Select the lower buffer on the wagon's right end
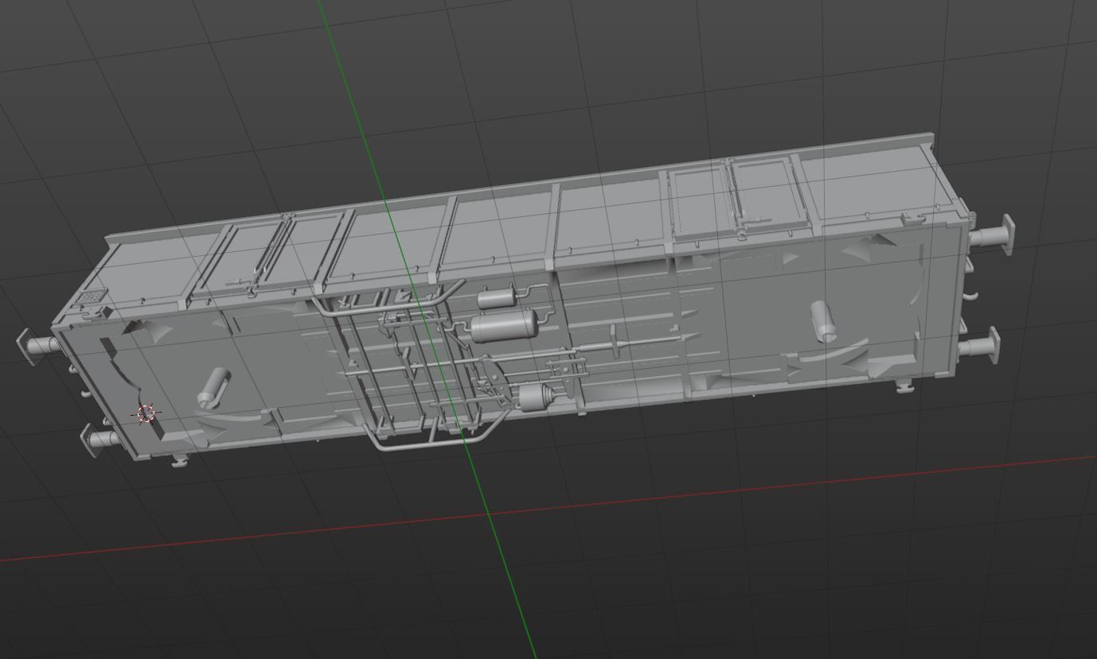Screen dimensions: 1097x659 (x=981, y=347)
